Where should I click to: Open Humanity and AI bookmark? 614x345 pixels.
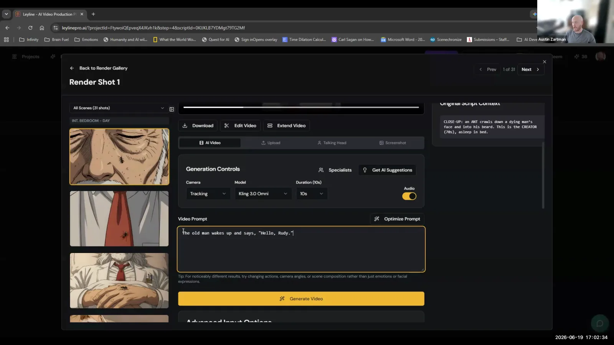(125, 39)
